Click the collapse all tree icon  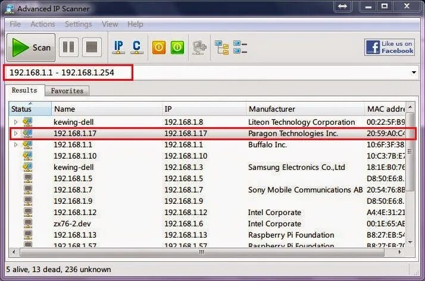click(240, 48)
